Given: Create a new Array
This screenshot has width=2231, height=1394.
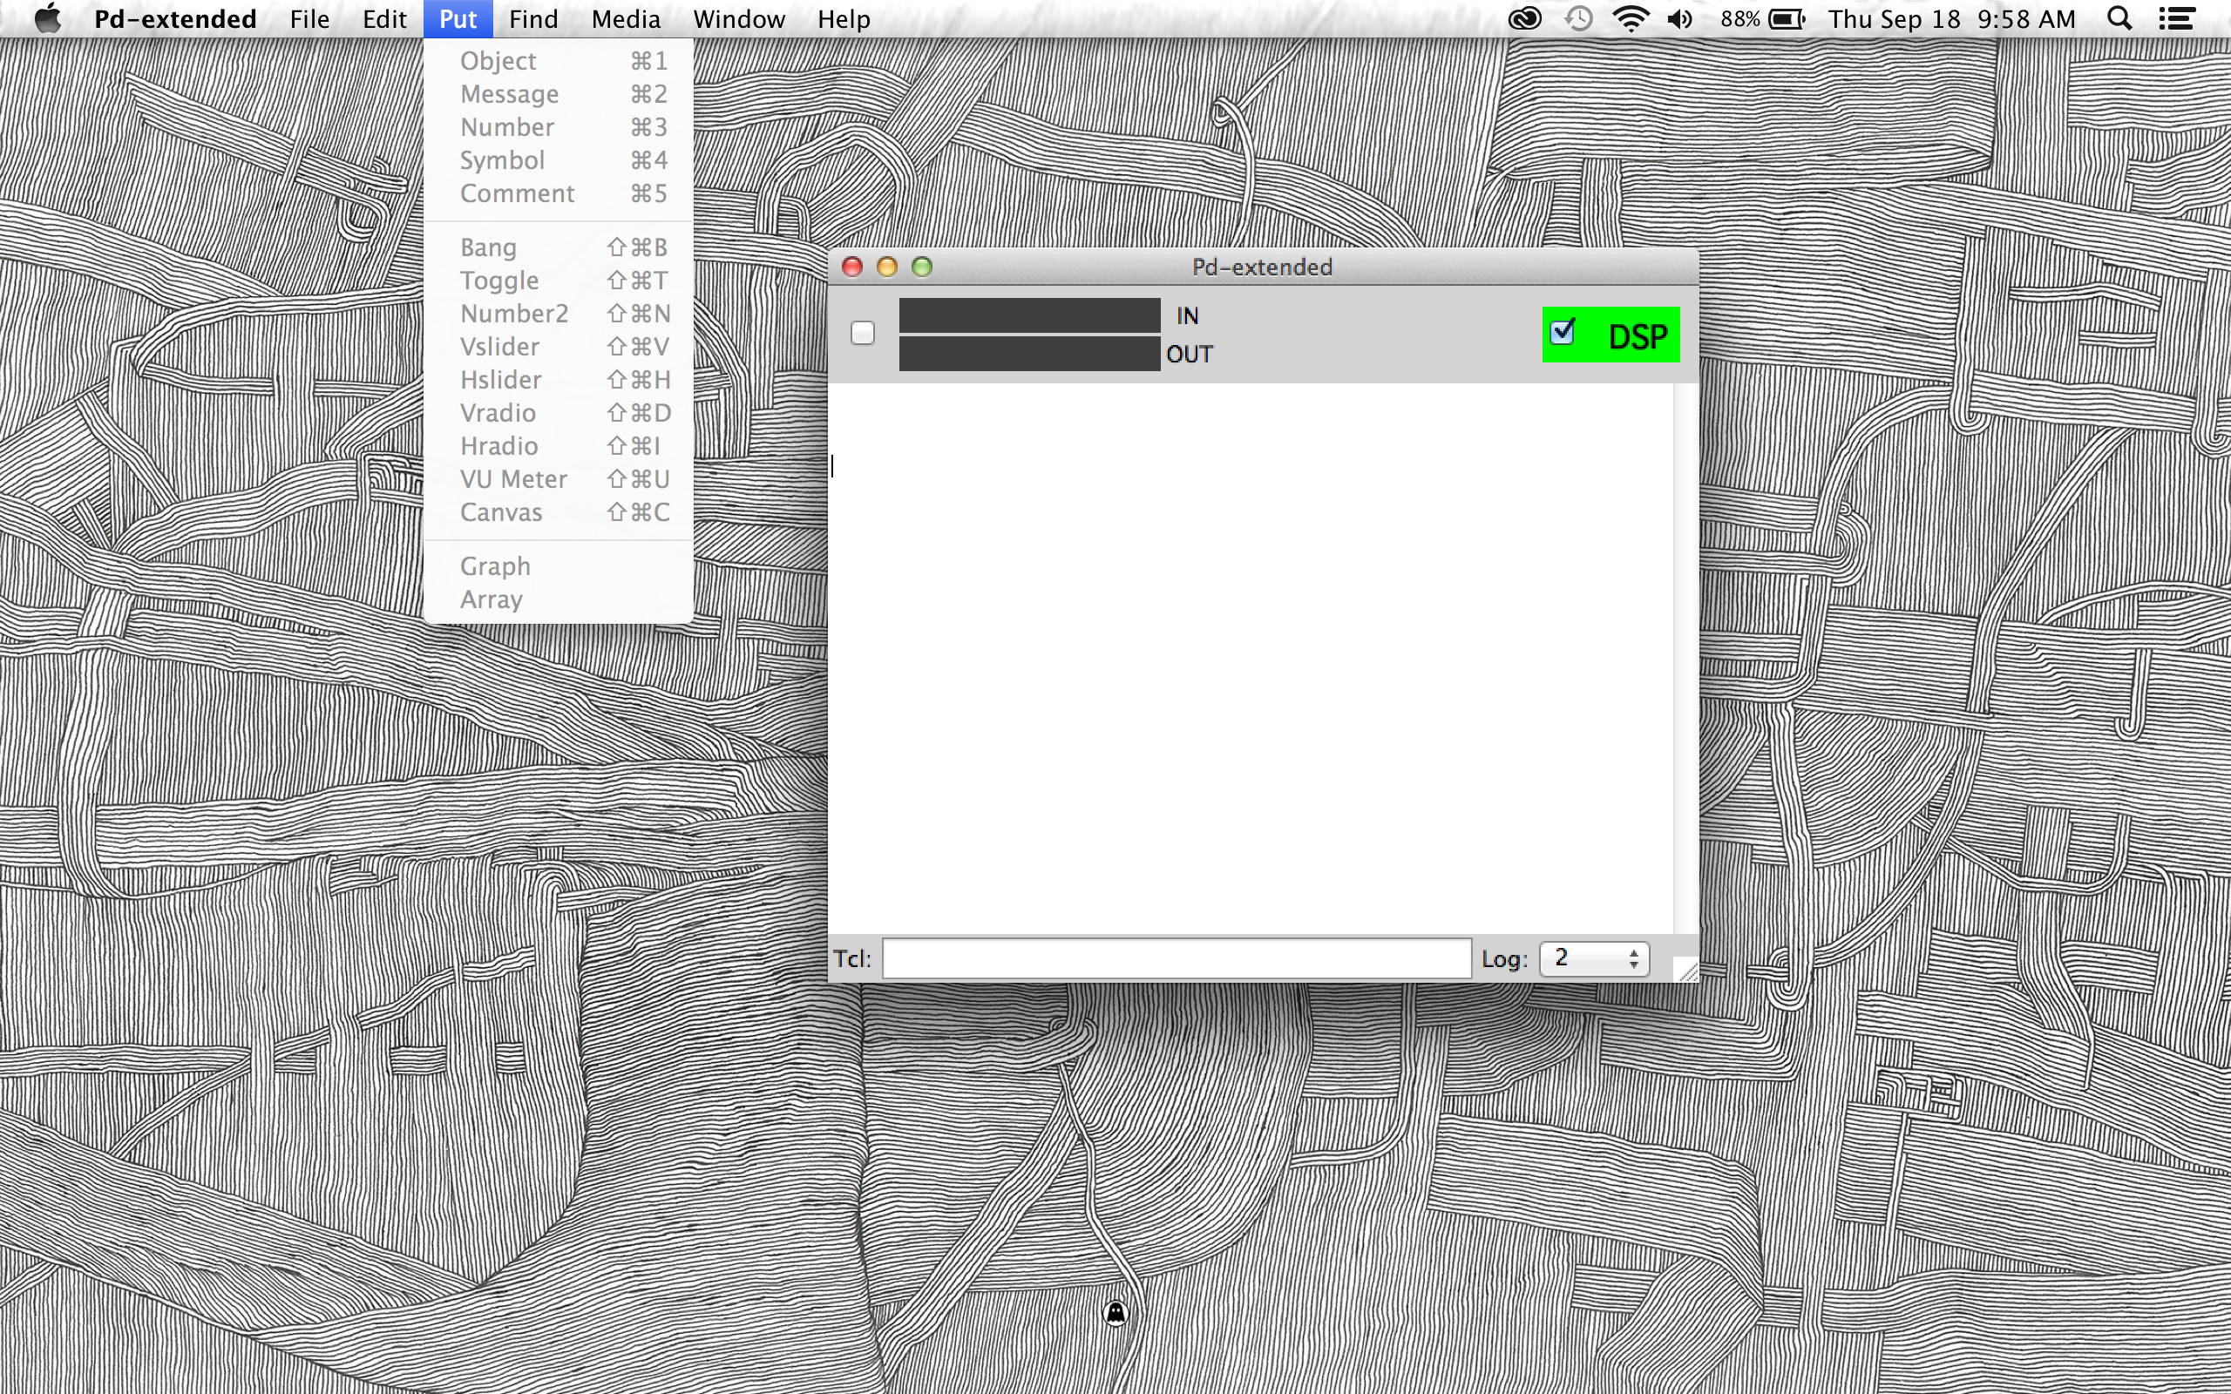Looking at the screenshot, I should [492, 599].
